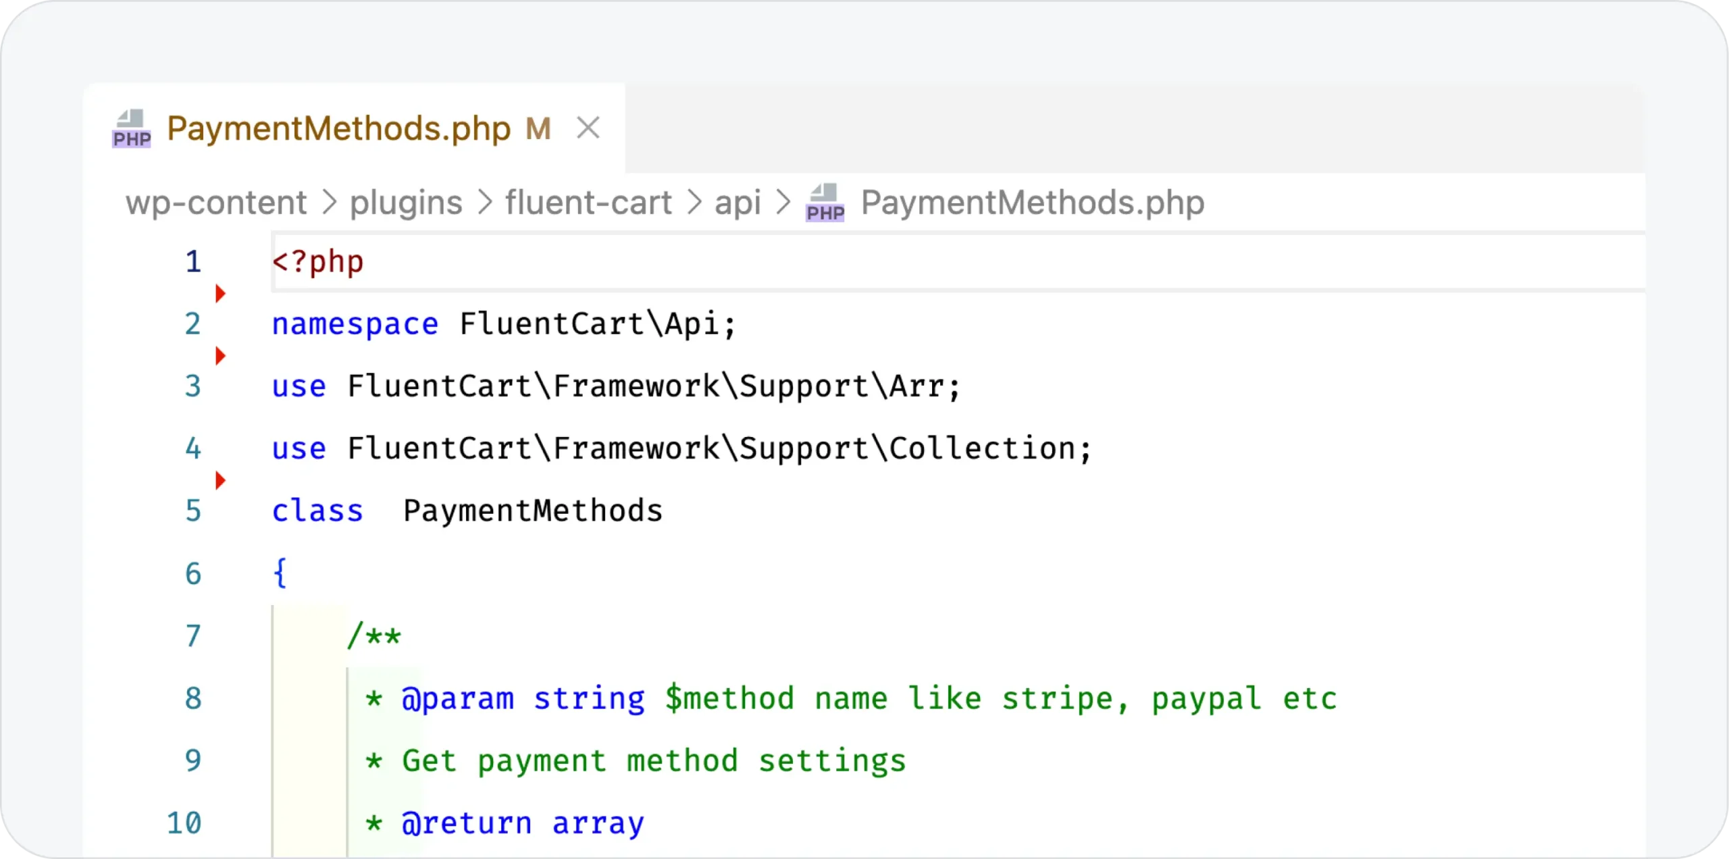Open plugins breadcrumb segment

pos(406,203)
